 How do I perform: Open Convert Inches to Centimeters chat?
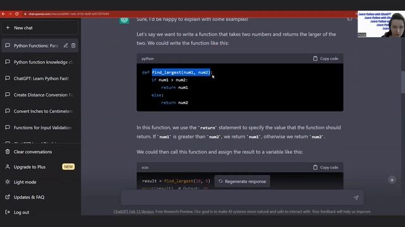click(40, 111)
